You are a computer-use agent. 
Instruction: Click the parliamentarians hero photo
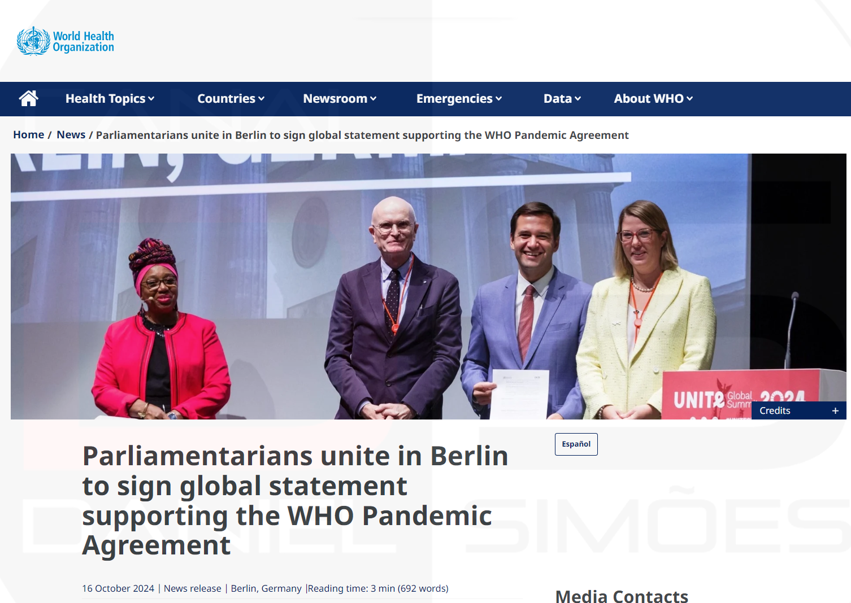[428, 286]
